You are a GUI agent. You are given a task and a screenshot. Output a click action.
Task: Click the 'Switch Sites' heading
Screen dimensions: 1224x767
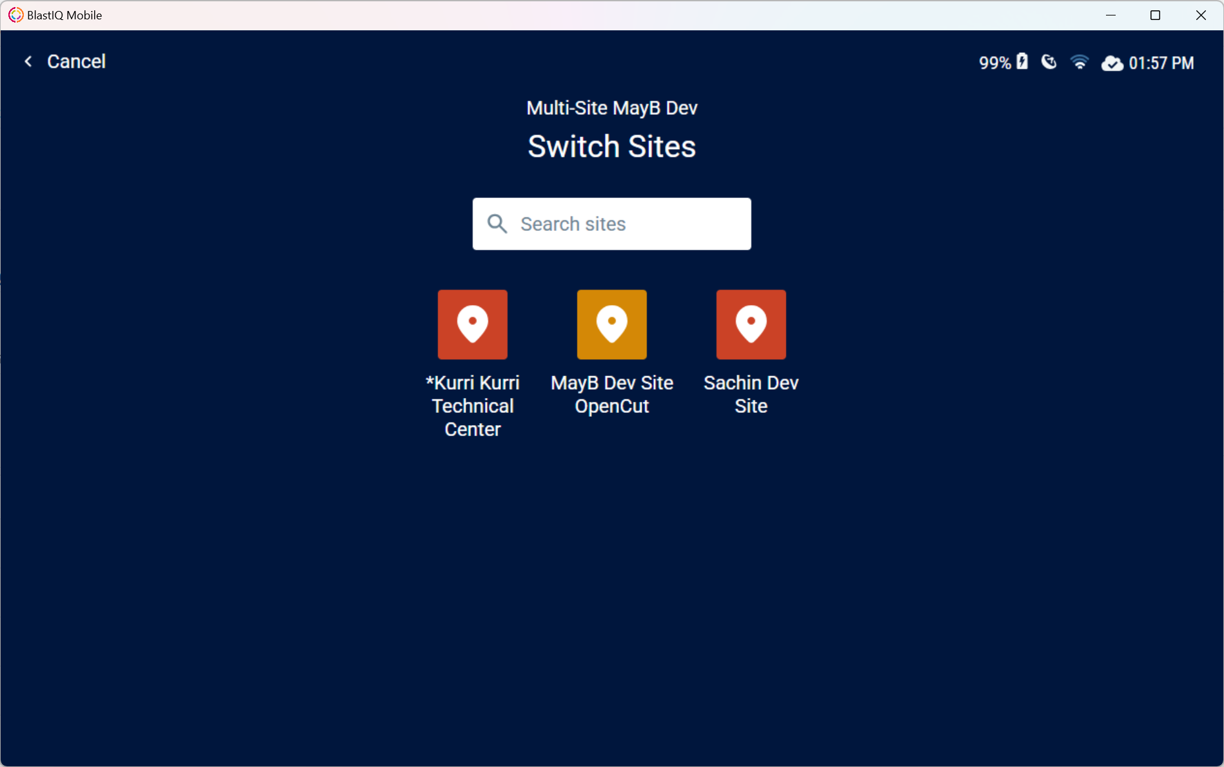pos(612,146)
